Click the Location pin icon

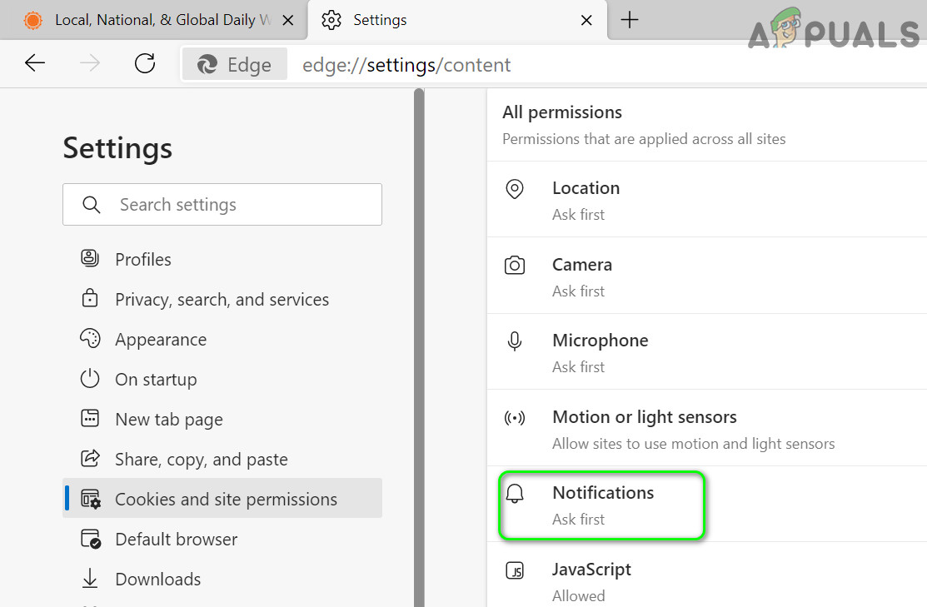515,189
